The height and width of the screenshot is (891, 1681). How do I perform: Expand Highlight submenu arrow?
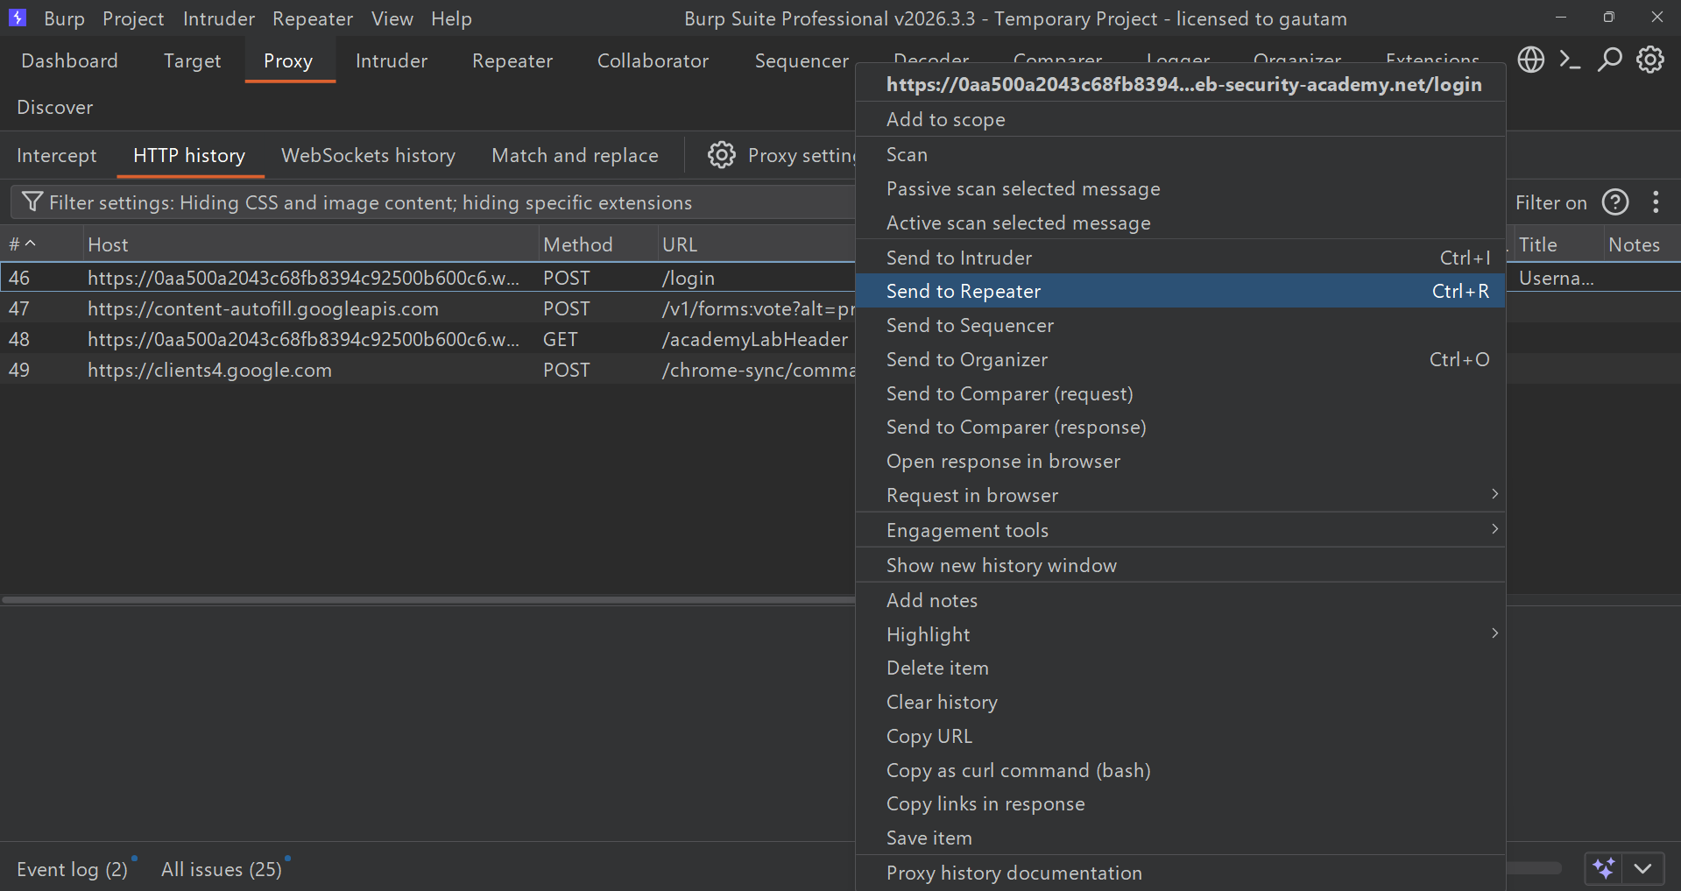(x=1495, y=633)
